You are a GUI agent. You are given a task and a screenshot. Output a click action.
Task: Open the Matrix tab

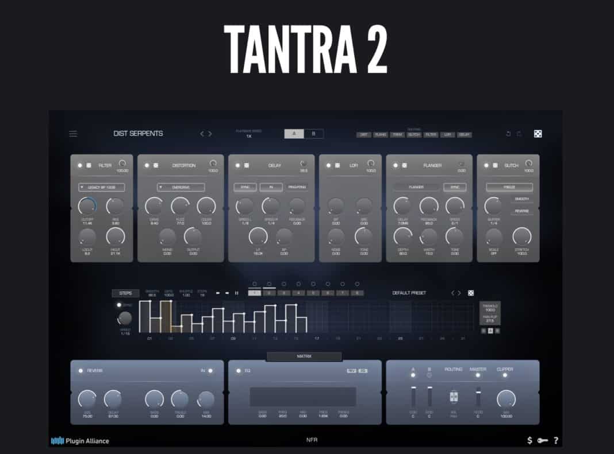click(x=304, y=356)
